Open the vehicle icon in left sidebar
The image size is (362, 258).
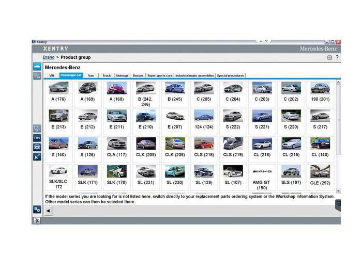pos(37,67)
